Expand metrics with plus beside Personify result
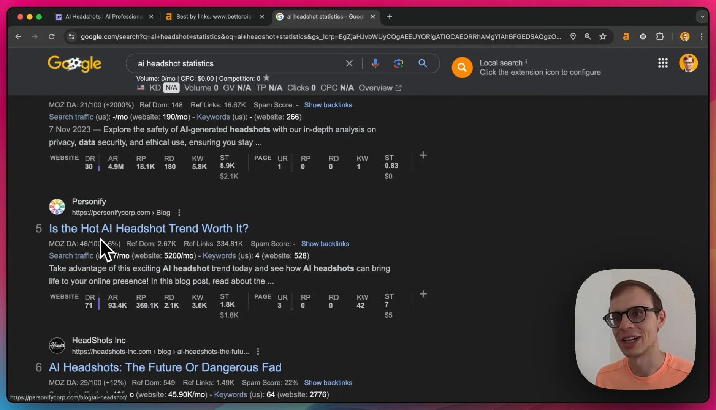 (423, 294)
